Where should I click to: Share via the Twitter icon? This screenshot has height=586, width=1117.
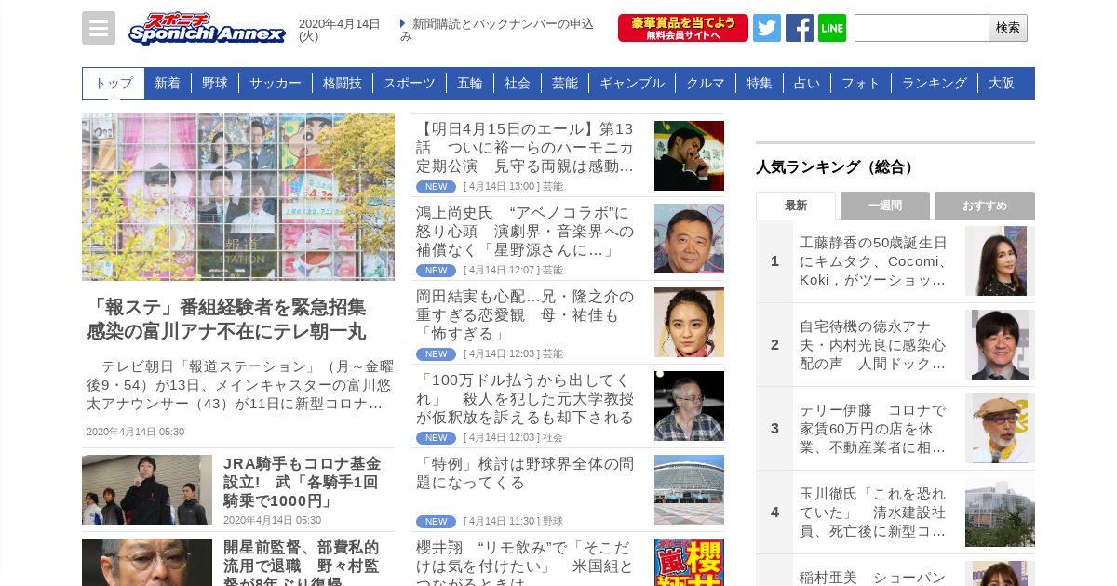[767, 28]
